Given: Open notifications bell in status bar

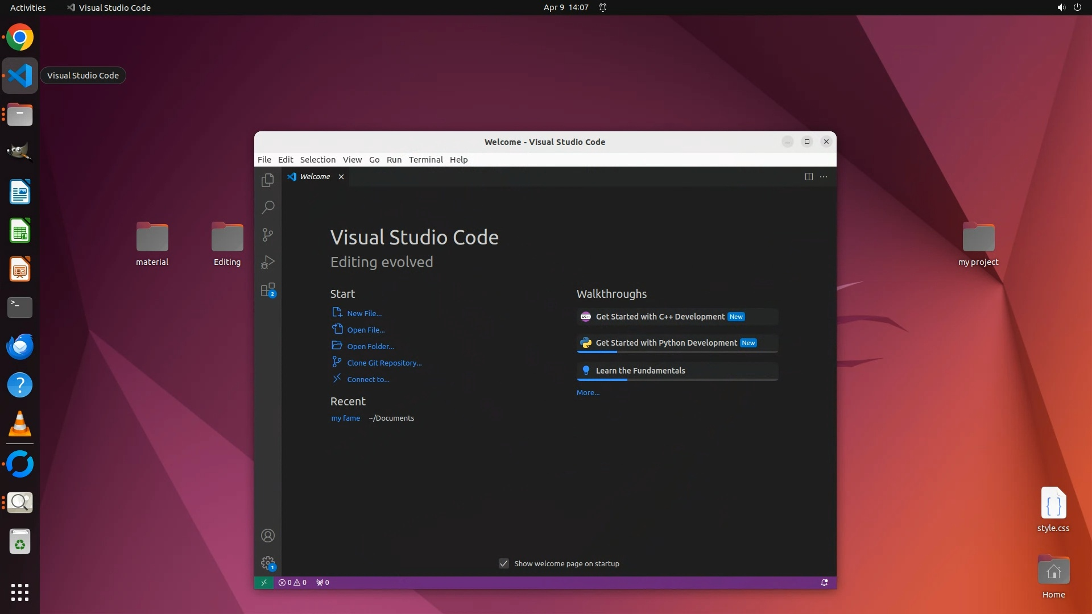Looking at the screenshot, I should (824, 582).
